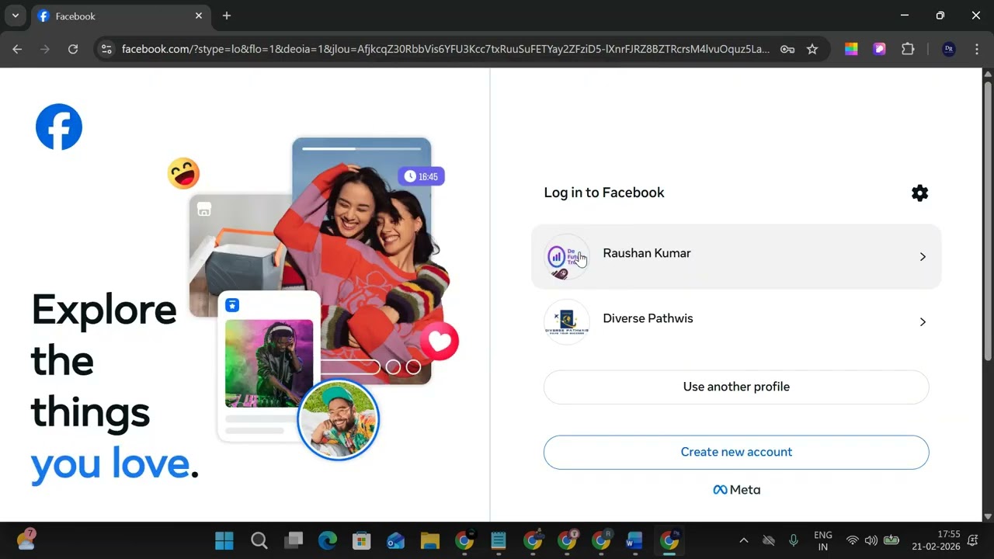Open Microsoft Word from taskbar

(634, 540)
